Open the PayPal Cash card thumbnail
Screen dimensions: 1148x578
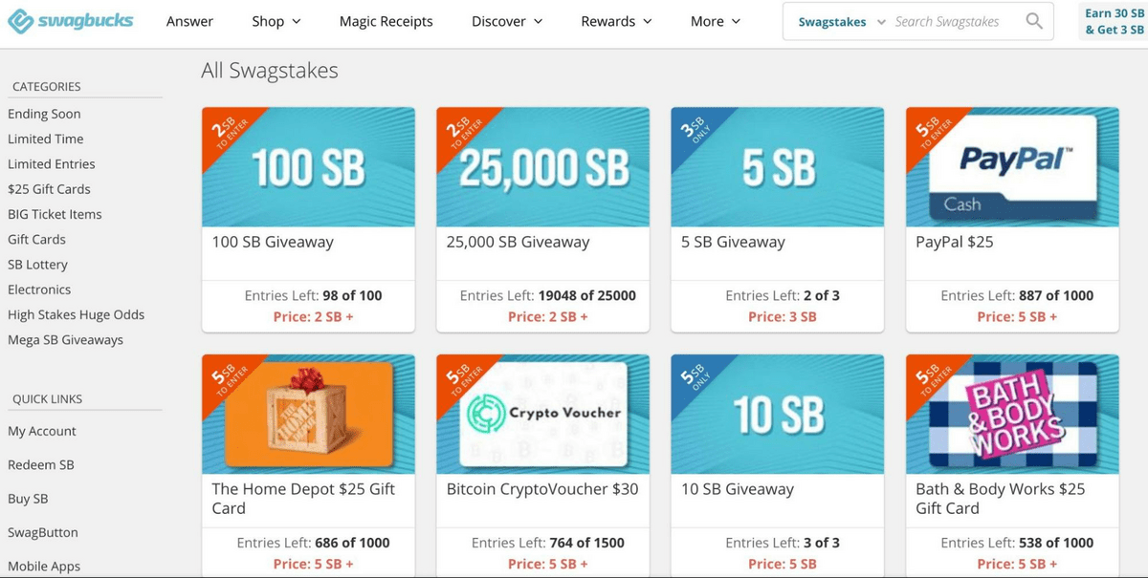pyautogui.click(x=1012, y=166)
